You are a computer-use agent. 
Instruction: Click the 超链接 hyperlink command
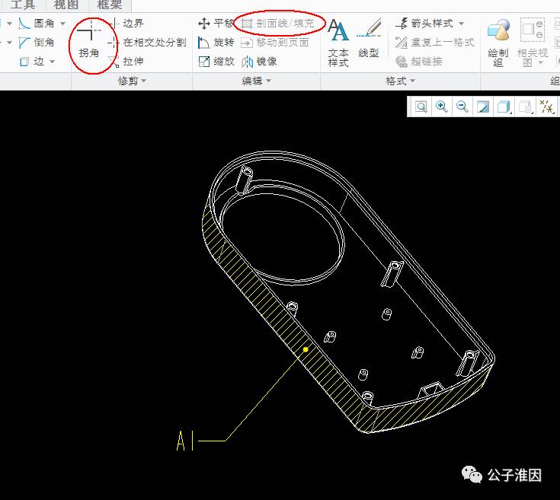pos(419,62)
